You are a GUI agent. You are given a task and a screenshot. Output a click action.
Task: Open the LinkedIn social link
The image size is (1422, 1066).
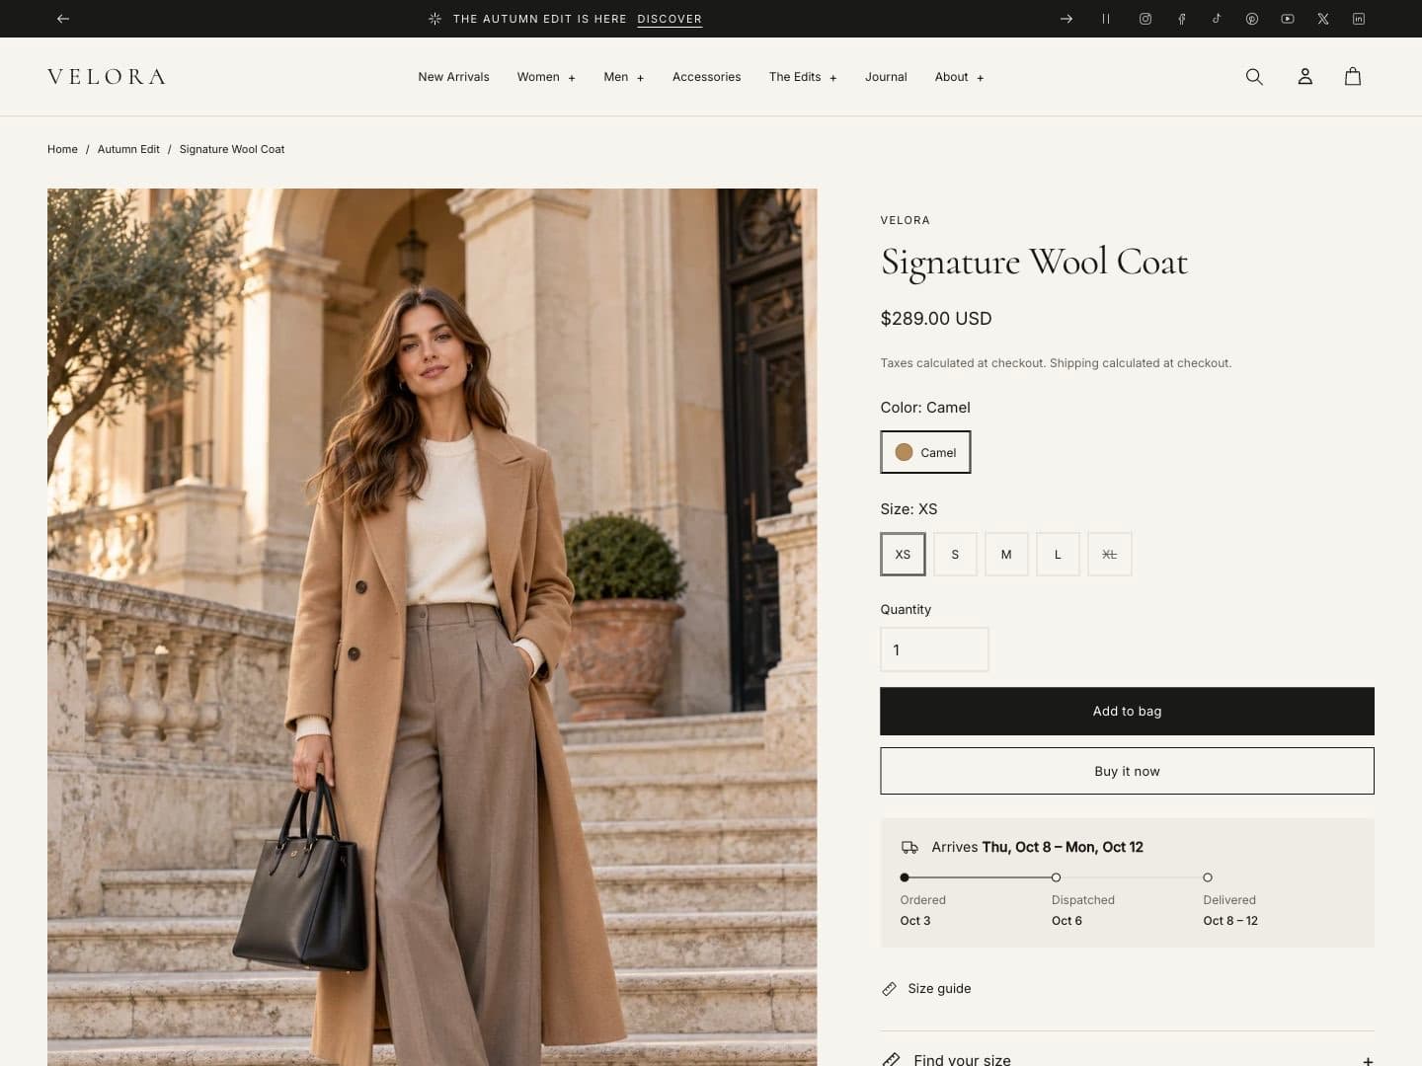[1359, 19]
